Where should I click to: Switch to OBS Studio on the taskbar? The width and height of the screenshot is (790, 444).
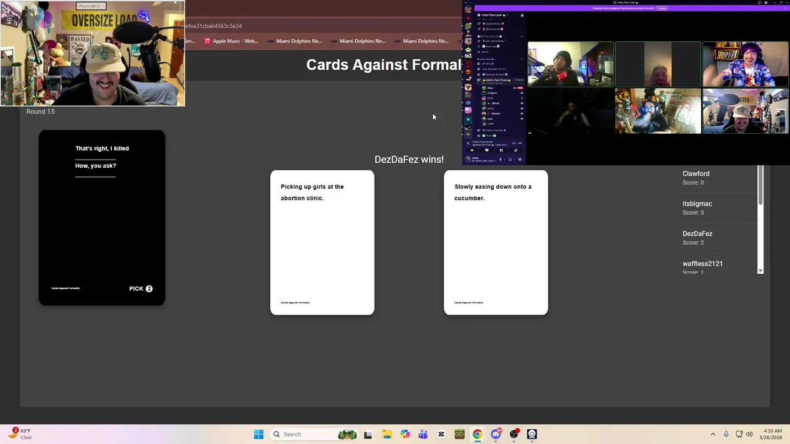(x=514, y=434)
